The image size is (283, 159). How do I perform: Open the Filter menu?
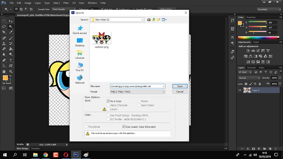click(66, 3)
